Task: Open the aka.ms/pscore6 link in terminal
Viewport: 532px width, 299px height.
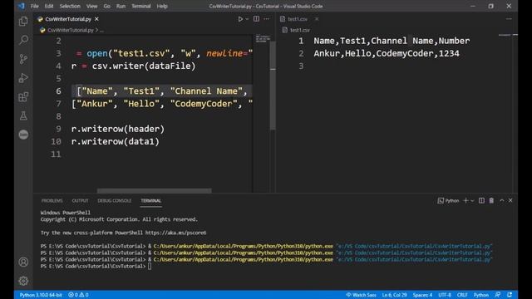Action: [175, 233]
